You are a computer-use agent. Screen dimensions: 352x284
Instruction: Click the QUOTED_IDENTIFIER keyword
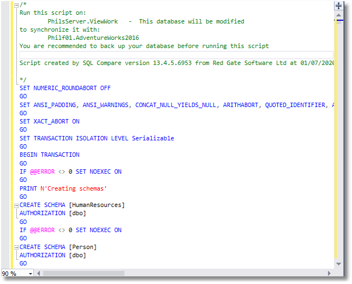pos(295,105)
